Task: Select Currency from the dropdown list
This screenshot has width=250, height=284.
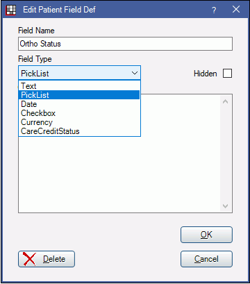Action: pyautogui.click(x=79, y=122)
